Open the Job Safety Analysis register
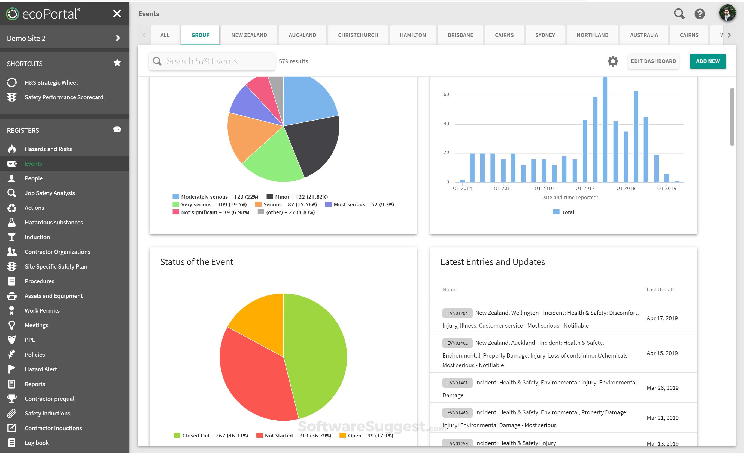Image resolution: width=744 pixels, height=453 pixels. coord(50,193)
